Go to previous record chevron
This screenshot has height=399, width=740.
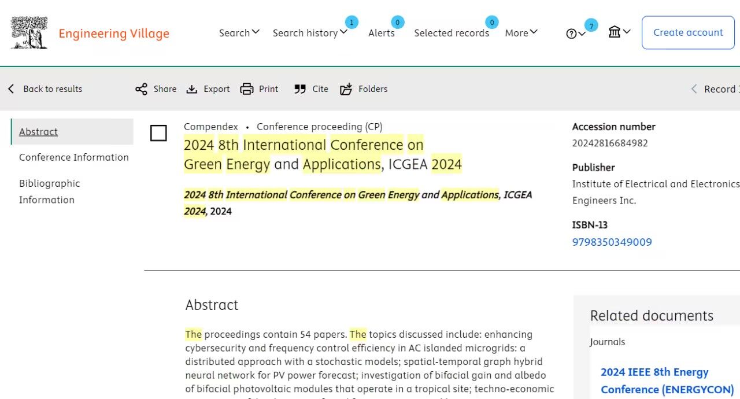click(694, 89)
